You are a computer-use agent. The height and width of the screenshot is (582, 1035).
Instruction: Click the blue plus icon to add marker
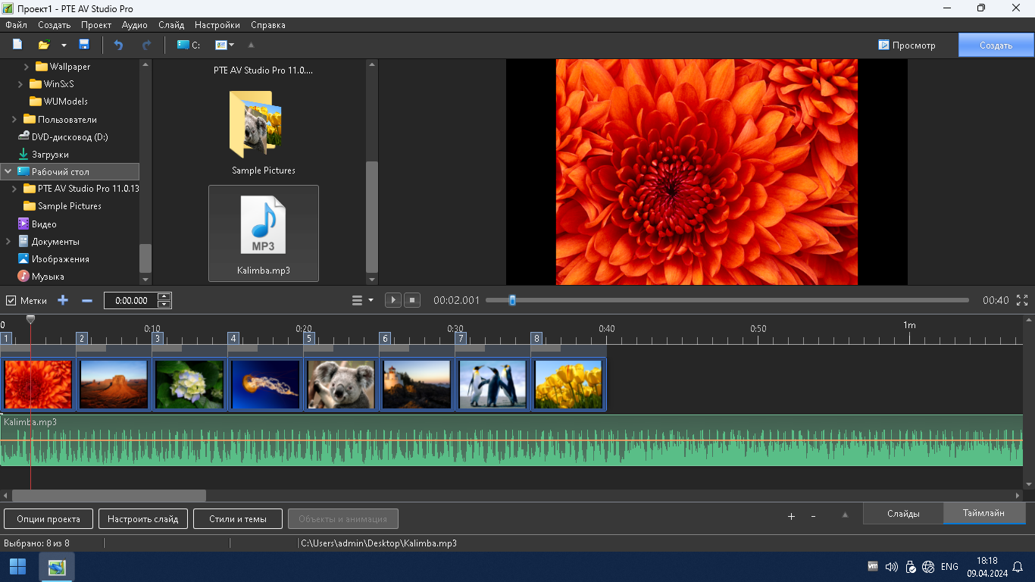pos(63,300)
